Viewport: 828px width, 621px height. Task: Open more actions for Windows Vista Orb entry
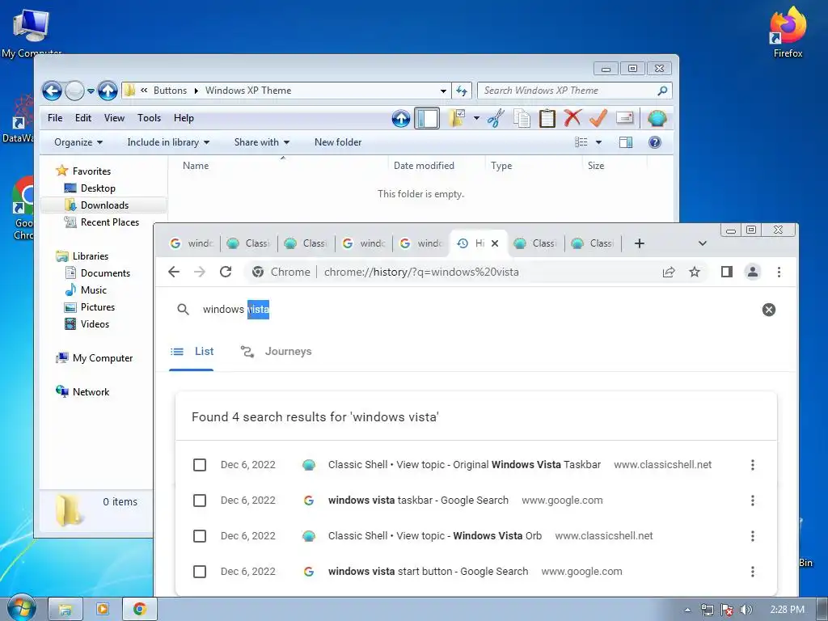click(753, 536)
